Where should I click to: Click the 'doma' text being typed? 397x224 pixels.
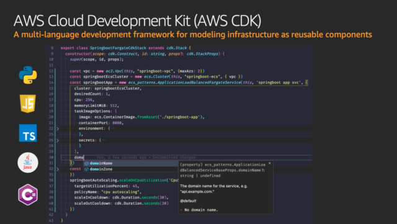79,158
